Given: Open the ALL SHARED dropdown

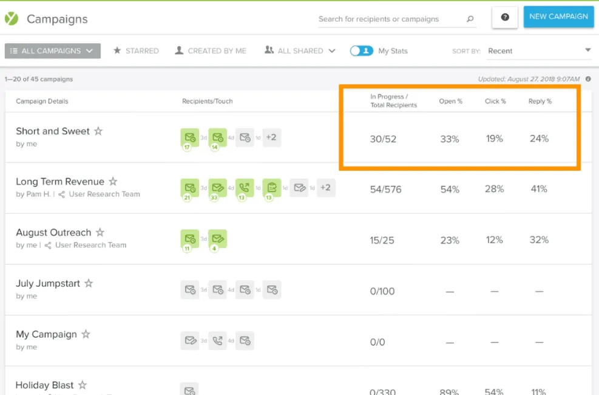Looking at the screenshot, I should coord(299,51).
